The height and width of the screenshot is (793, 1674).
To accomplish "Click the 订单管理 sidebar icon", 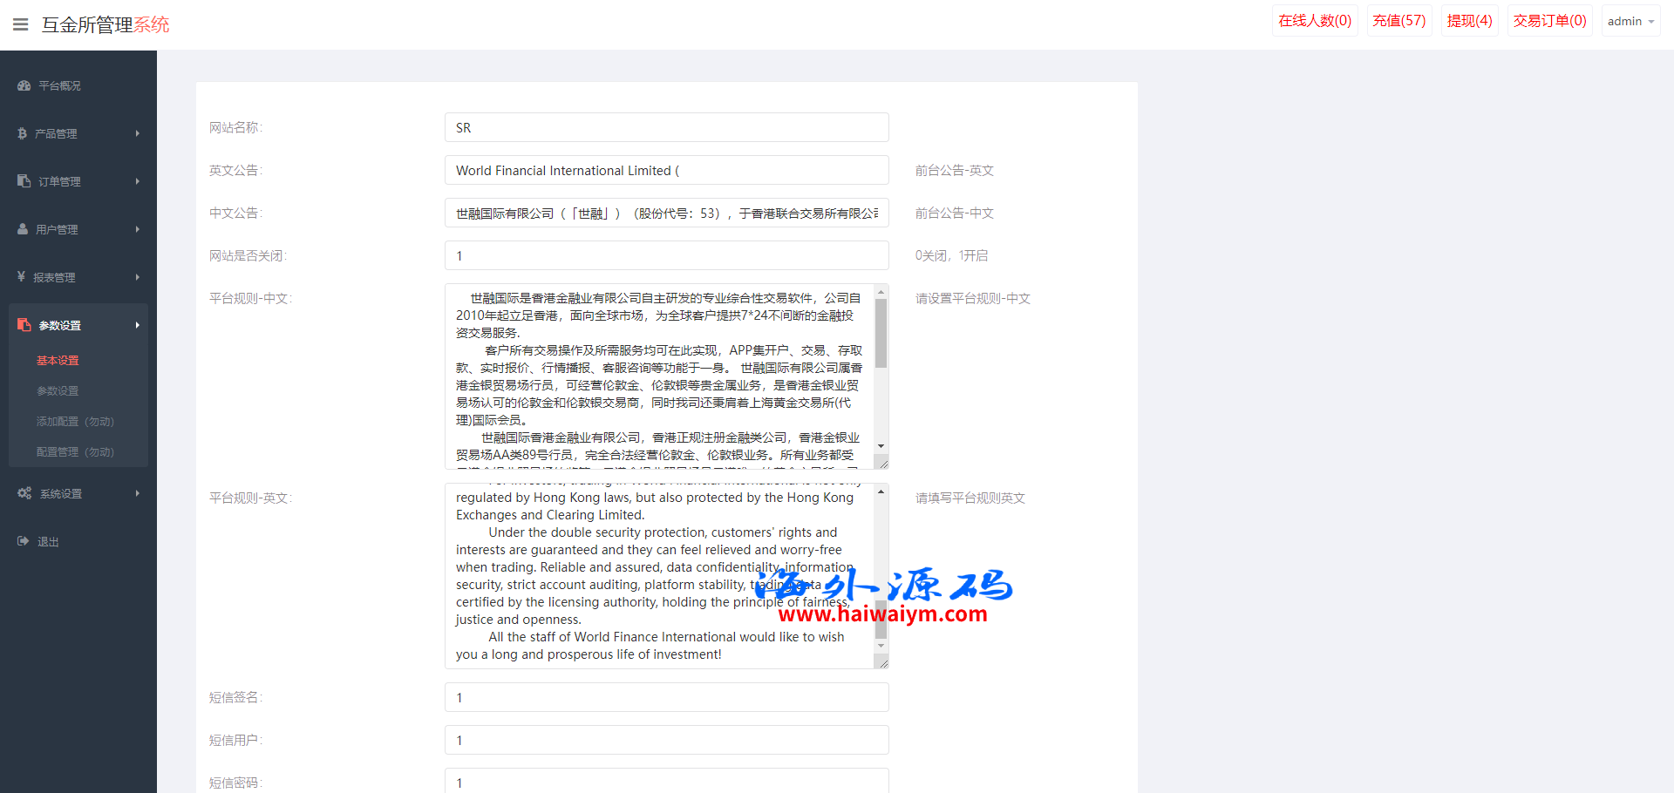I will pos(24,181).
